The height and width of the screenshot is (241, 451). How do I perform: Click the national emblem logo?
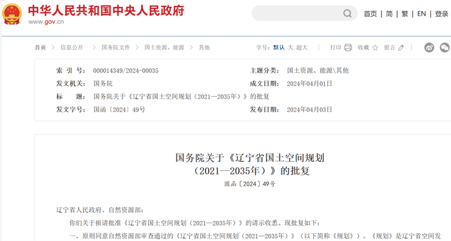tap(12, 14)
